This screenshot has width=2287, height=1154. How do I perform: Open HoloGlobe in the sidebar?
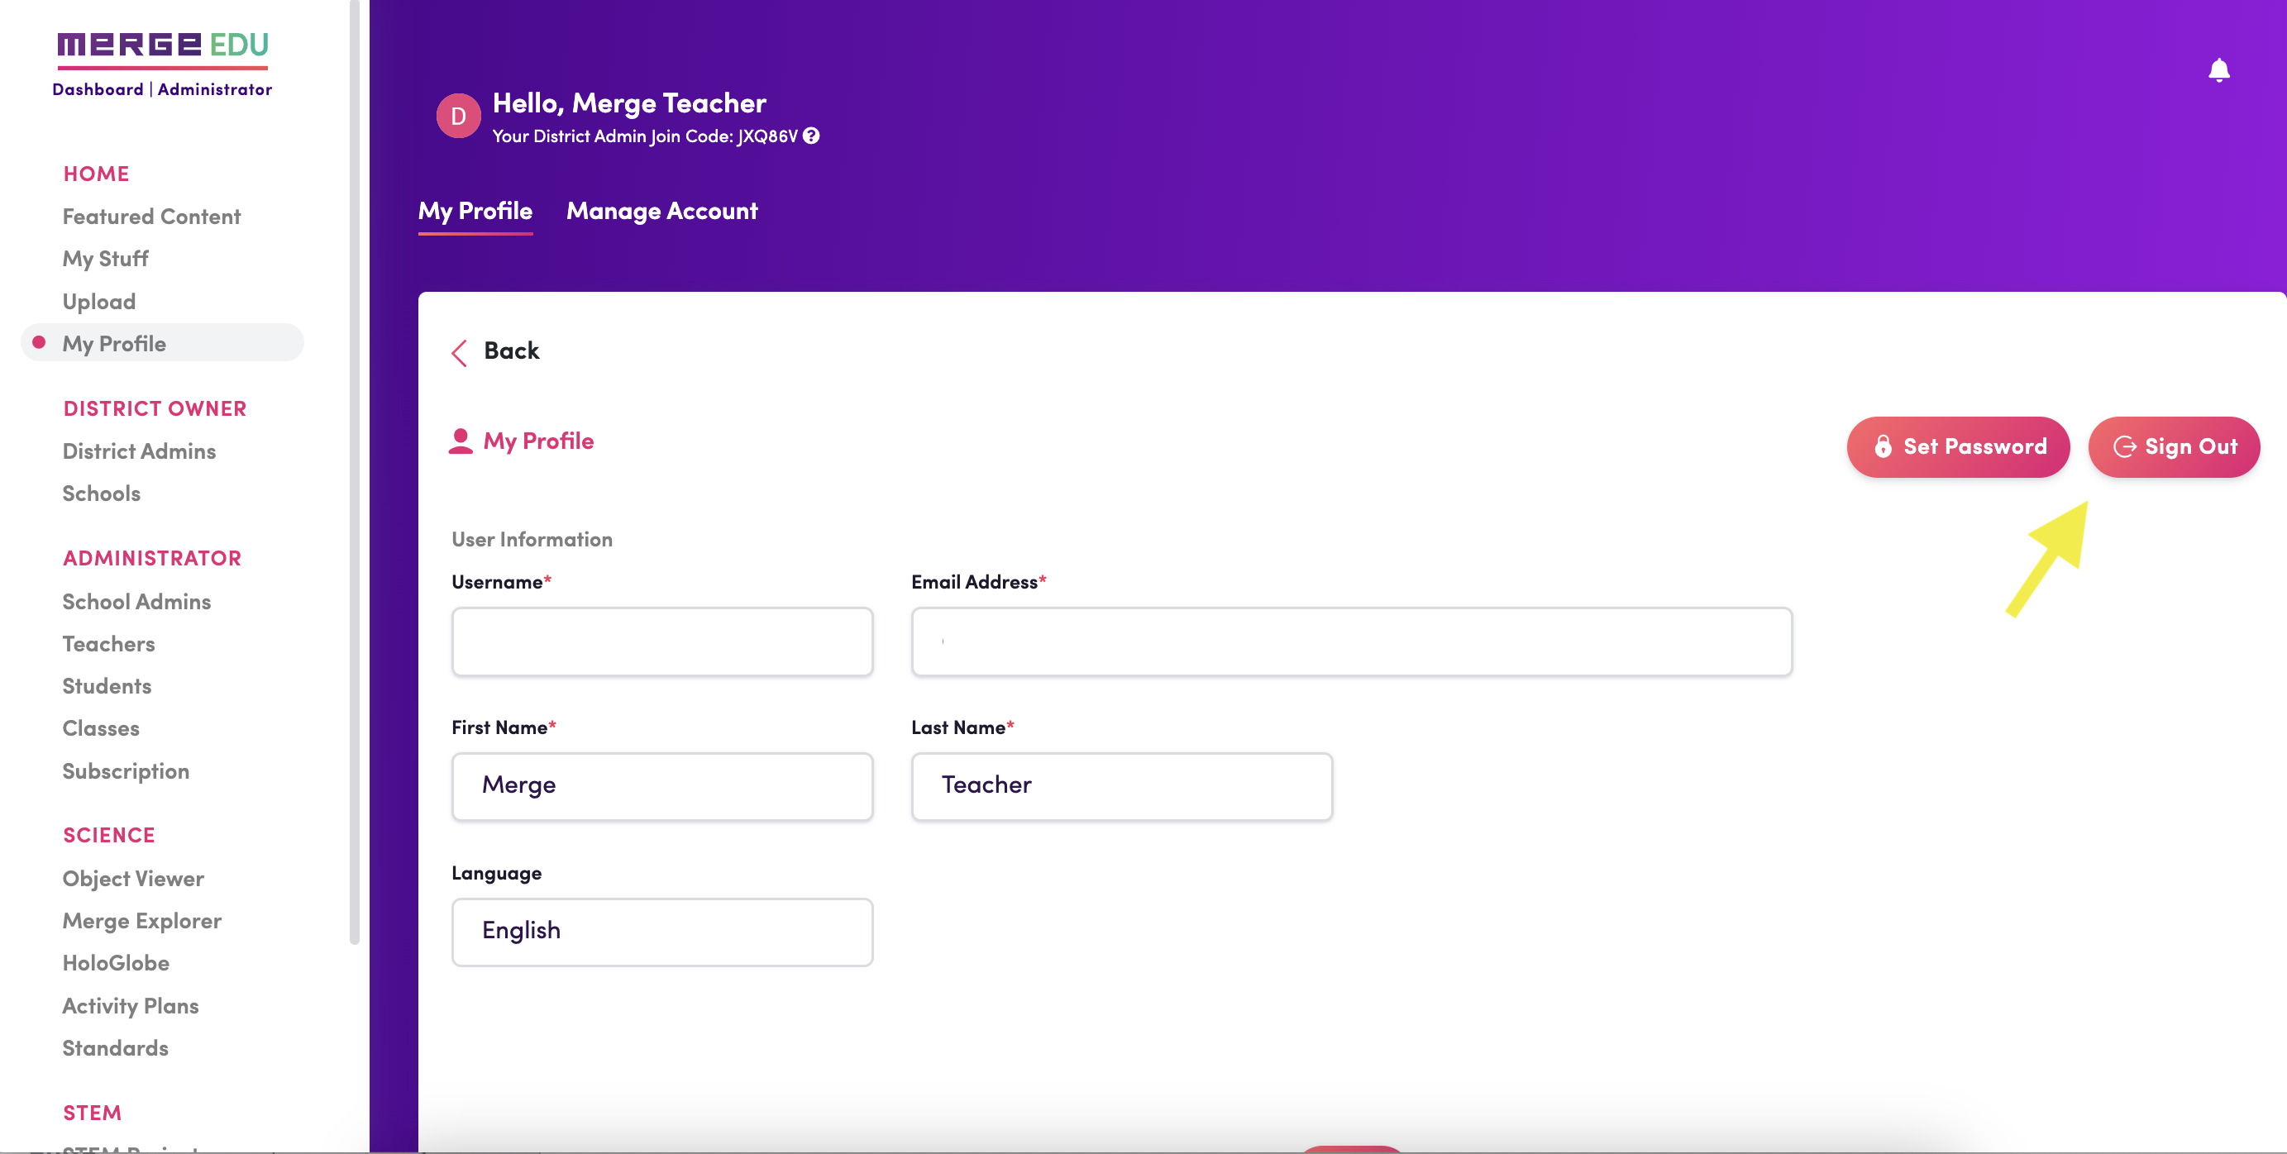[117, 963]
